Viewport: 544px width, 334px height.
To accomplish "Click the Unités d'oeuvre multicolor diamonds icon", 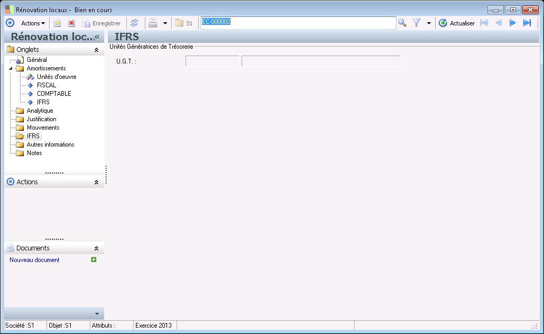I will 30,77.
